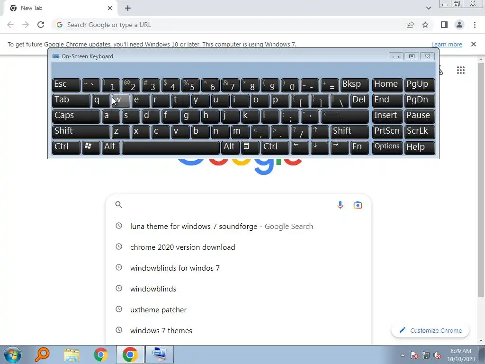485x364 pixels.
Task: Click the Windows logo key on keyboard
Action: 90,147
